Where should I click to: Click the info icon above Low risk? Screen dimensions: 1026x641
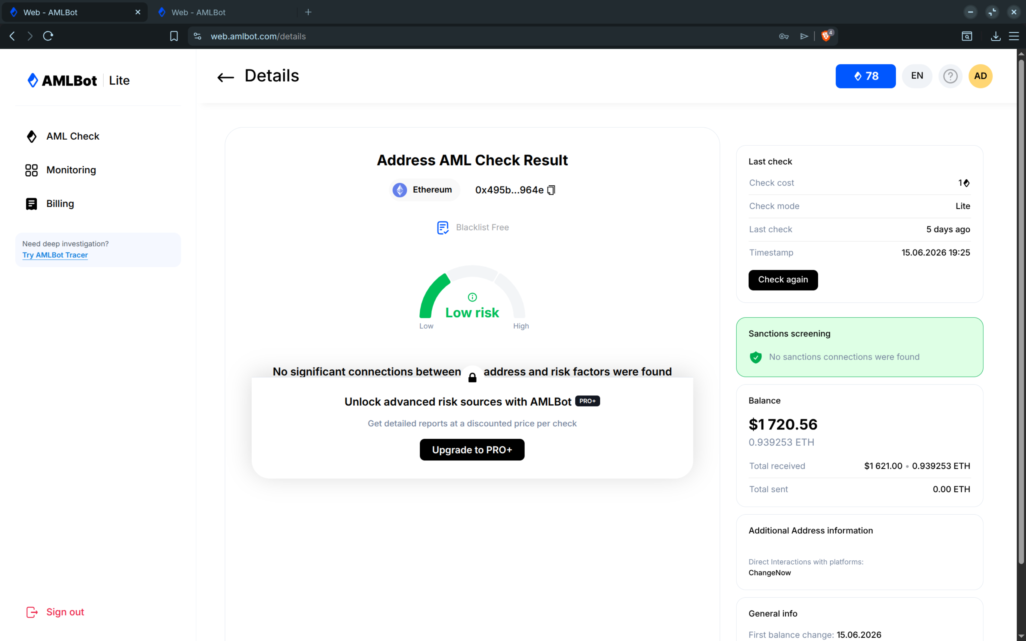[472, 297]
